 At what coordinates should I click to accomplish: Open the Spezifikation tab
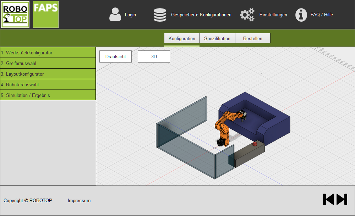click(x=217, y=38)
